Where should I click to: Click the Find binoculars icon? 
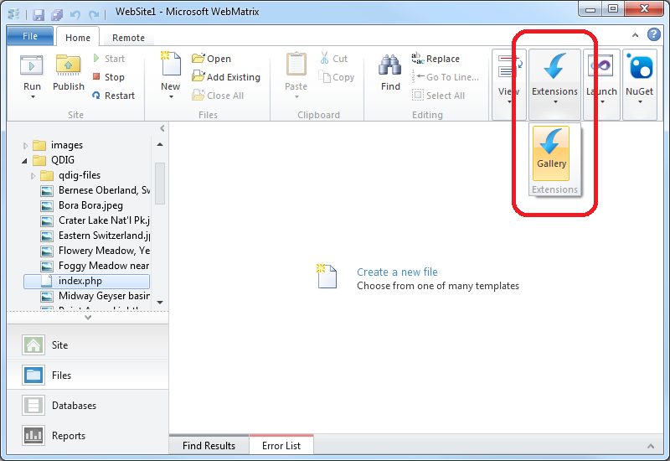[390, 66]
